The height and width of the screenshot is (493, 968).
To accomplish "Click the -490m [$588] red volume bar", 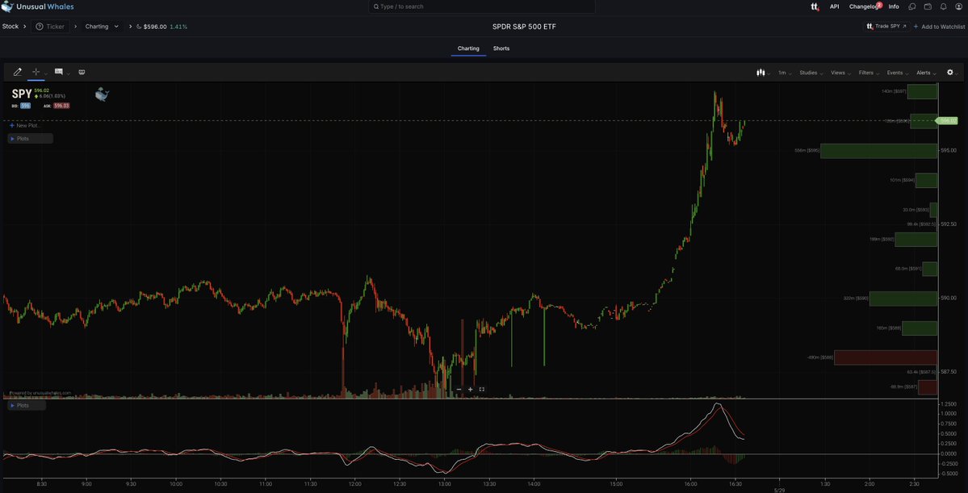I will [886, 357].
